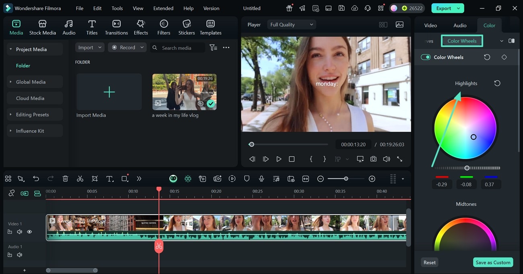Open the Full Quality dropdown
The image size is (523, 274).
click(291, 25)
